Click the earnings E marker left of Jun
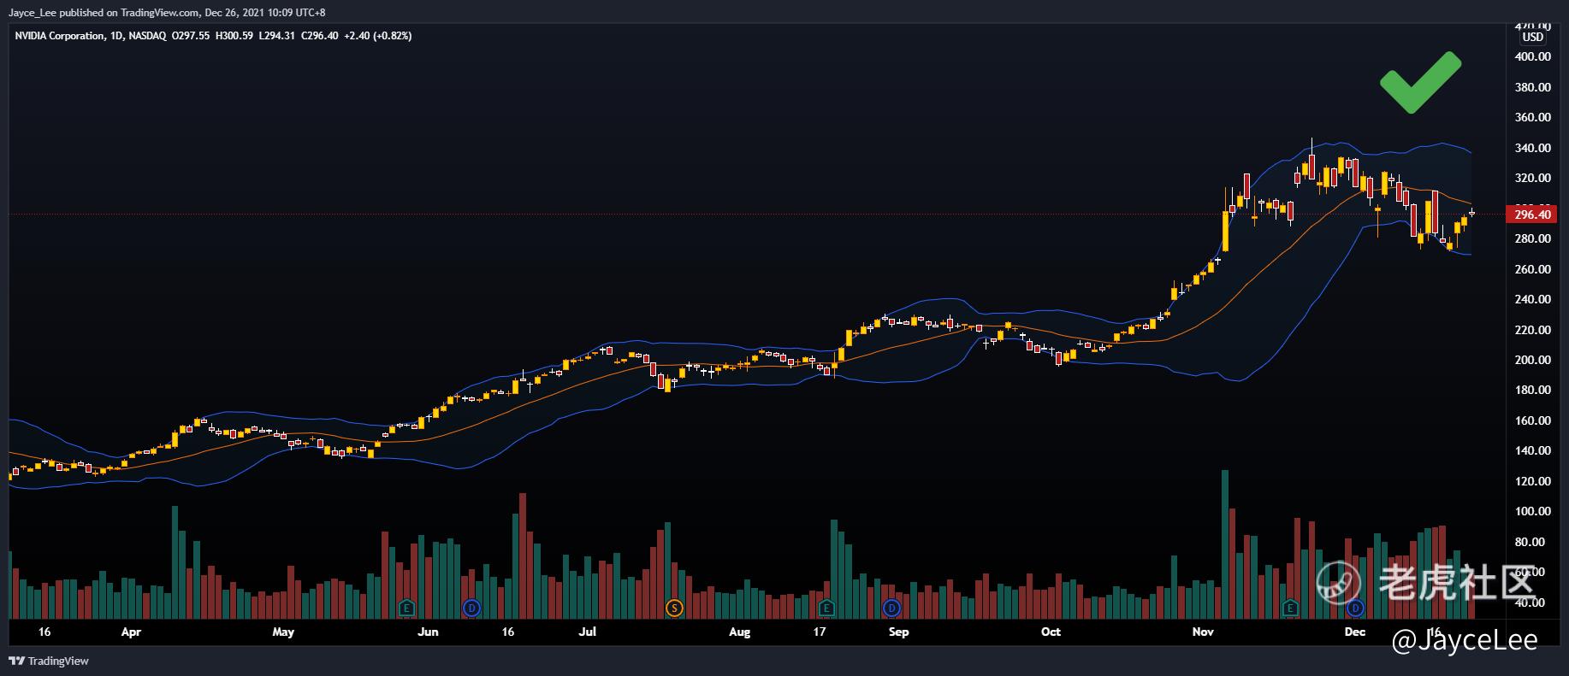 [x=408, y=608]
